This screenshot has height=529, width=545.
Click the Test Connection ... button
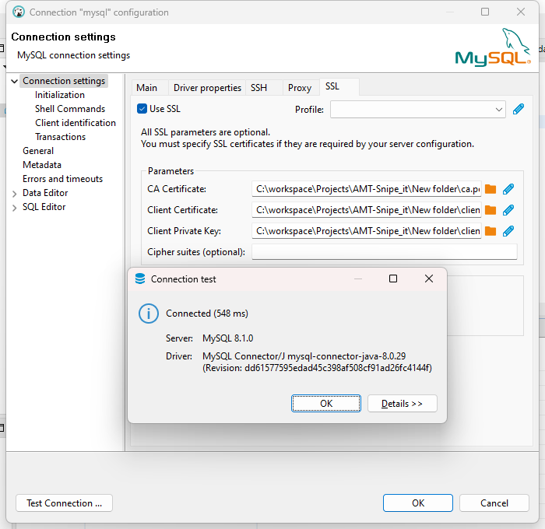(65, 503)
